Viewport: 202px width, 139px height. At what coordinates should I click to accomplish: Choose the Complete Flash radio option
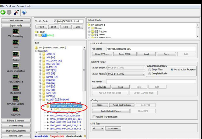click(150, 74)
